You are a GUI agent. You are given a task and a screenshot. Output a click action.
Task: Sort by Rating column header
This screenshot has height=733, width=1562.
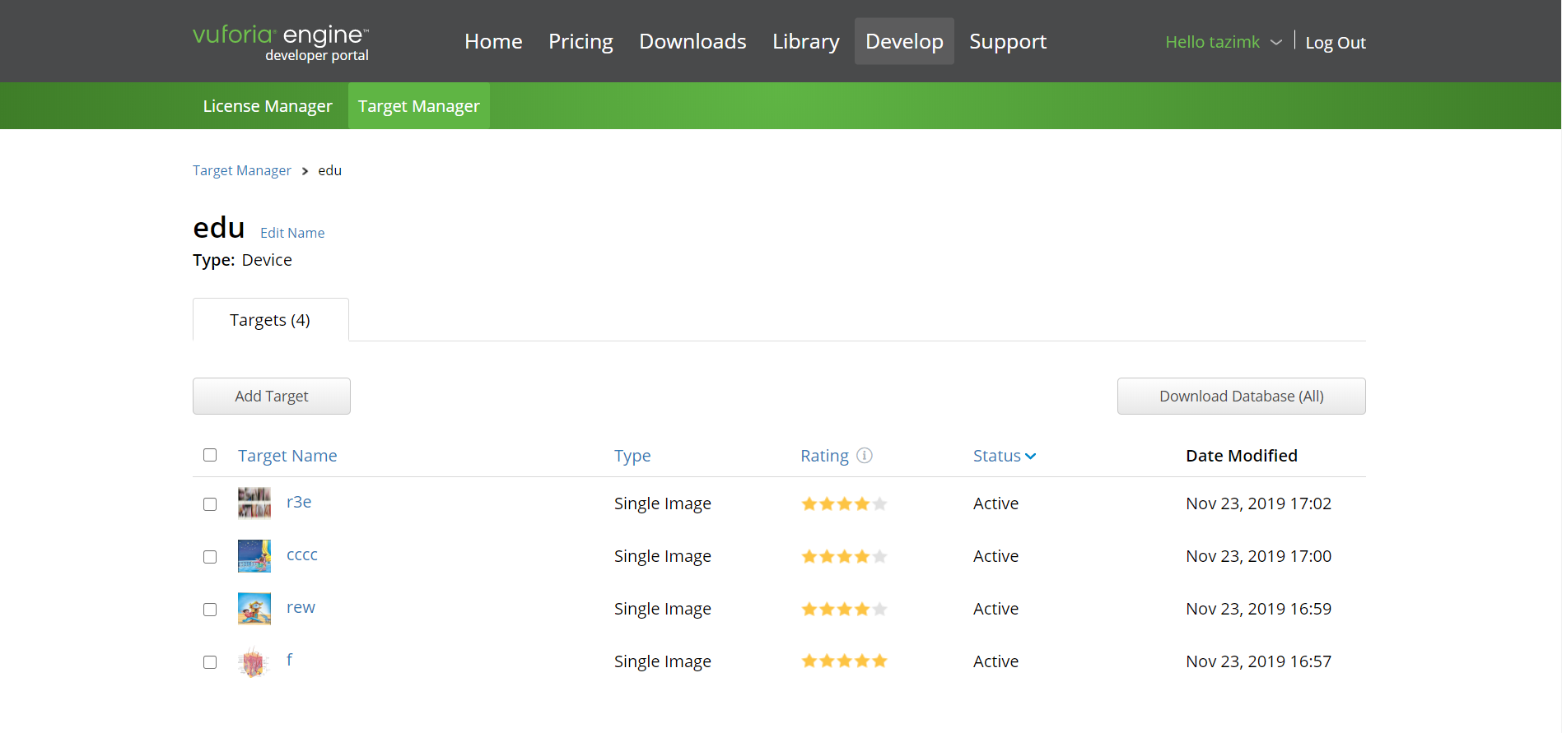824,456
